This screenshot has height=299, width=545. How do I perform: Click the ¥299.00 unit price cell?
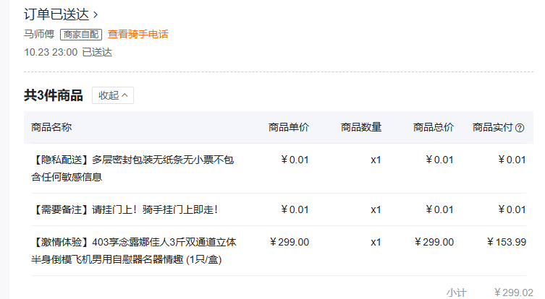click(x=290, y=242)
